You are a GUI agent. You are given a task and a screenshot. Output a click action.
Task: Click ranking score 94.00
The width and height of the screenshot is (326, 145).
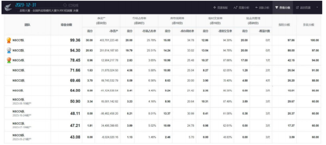pos(315,60)
